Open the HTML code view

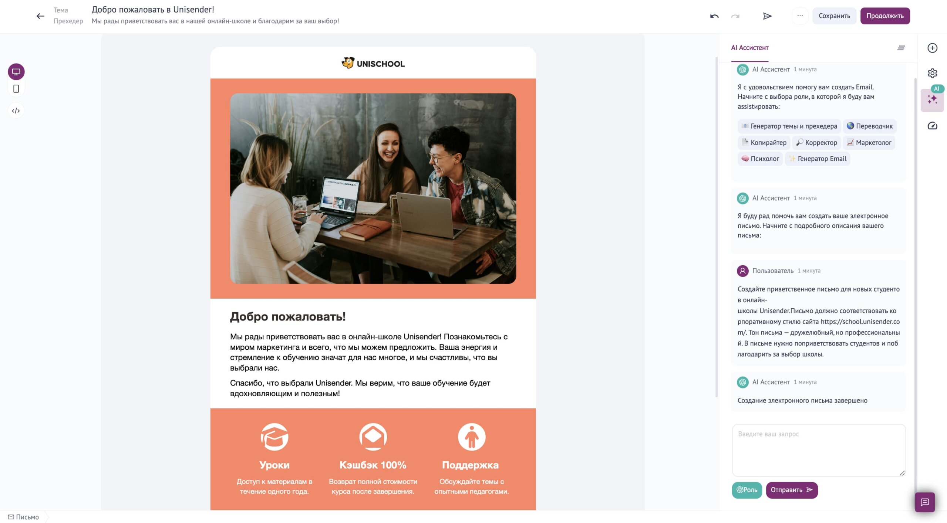(16, 111)
